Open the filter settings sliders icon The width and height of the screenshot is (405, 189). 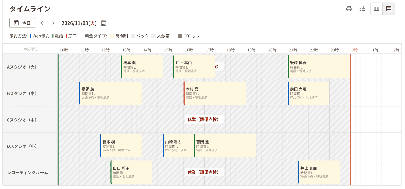pos(362,9)
